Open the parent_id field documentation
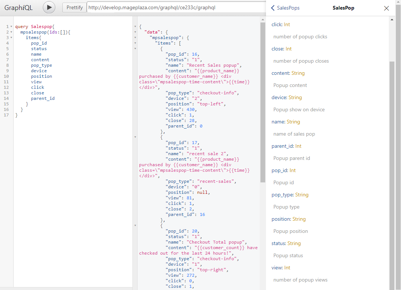This screenshot has height=290, width=401. coord(282,146)
